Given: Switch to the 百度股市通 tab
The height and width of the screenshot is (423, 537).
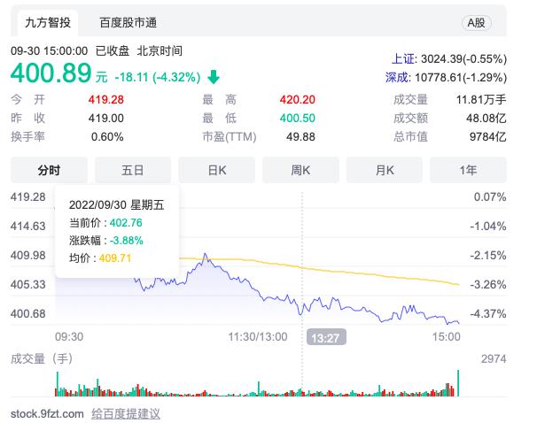Looking at the screenshot, I should click(x=129, y=21).
